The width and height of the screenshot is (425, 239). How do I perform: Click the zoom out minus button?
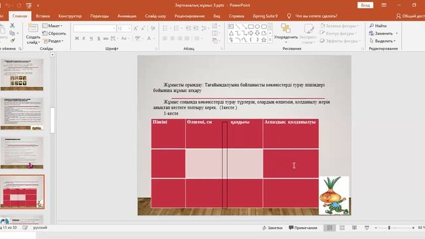(x=376, y=228)
